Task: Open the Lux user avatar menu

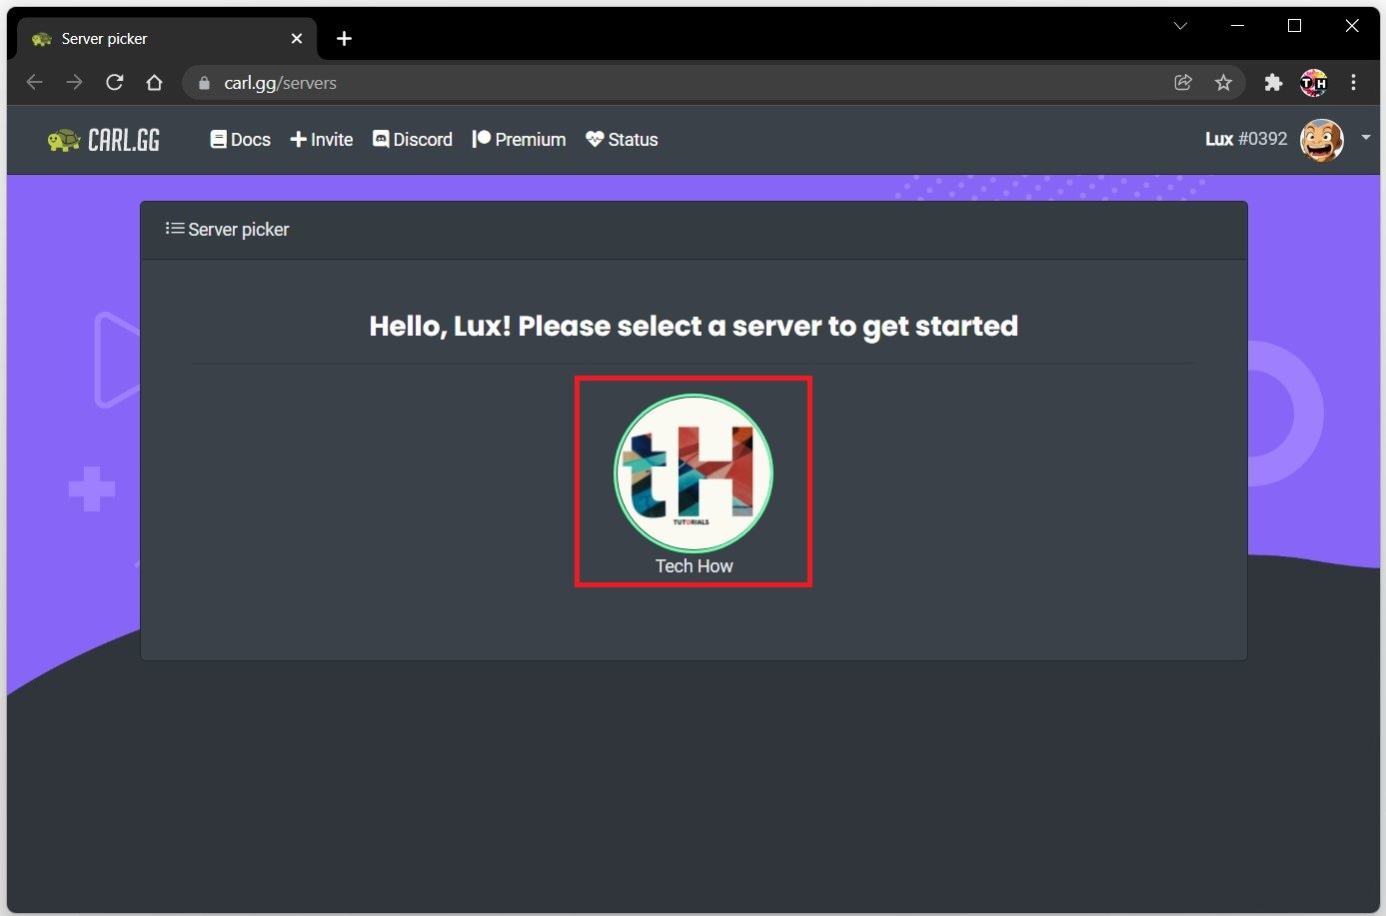Action: (x=1321, y=140)
